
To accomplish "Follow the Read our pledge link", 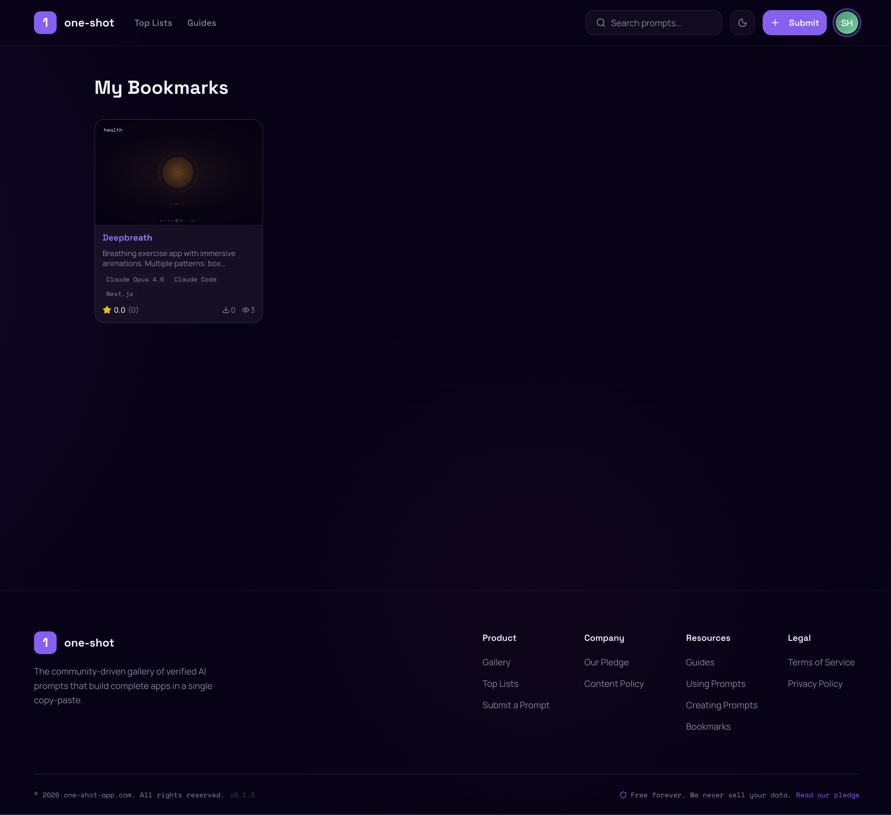I will [x=827, y=795].
